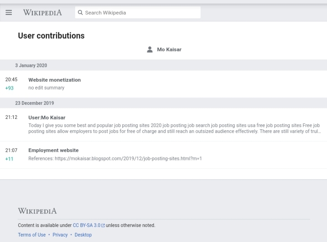Click the +11 byte change value
The width and height of the screenshot is (327, 242).
click(9, 159)
